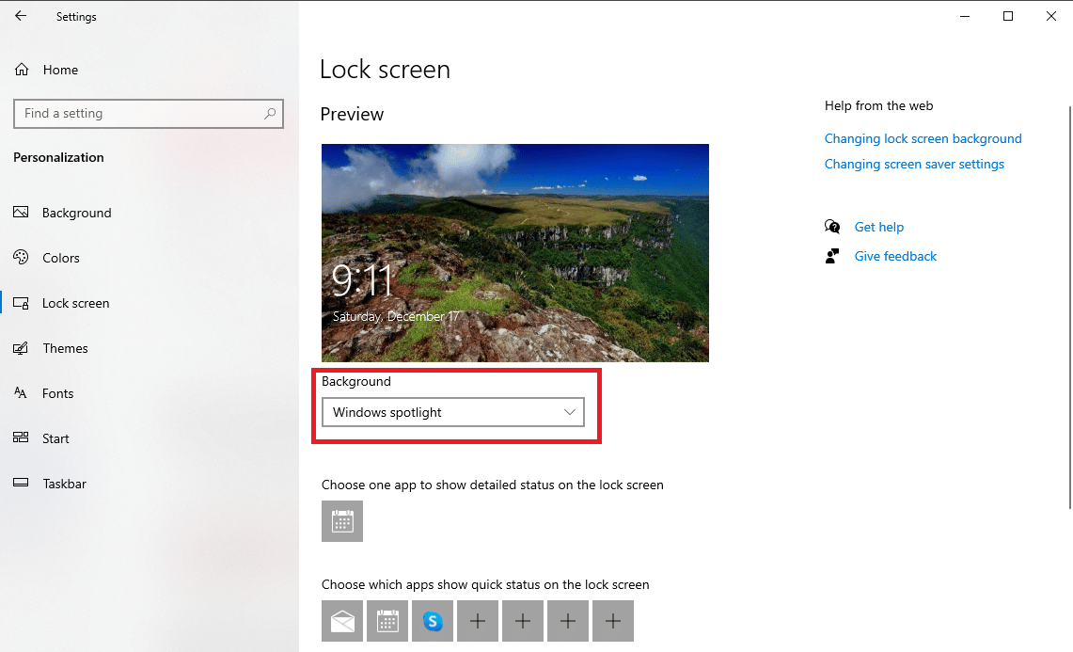The height and width of the screenshot is (652, 1073).
Task: Open Start settings page
Action: tap(41, 438)
